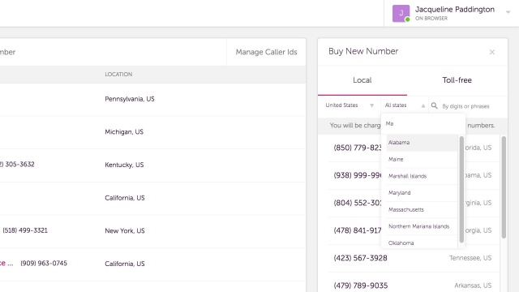The width and height of the screenshot is (519, 292).
Task: Close the Buy New Number panel
Action: point(492,52)
